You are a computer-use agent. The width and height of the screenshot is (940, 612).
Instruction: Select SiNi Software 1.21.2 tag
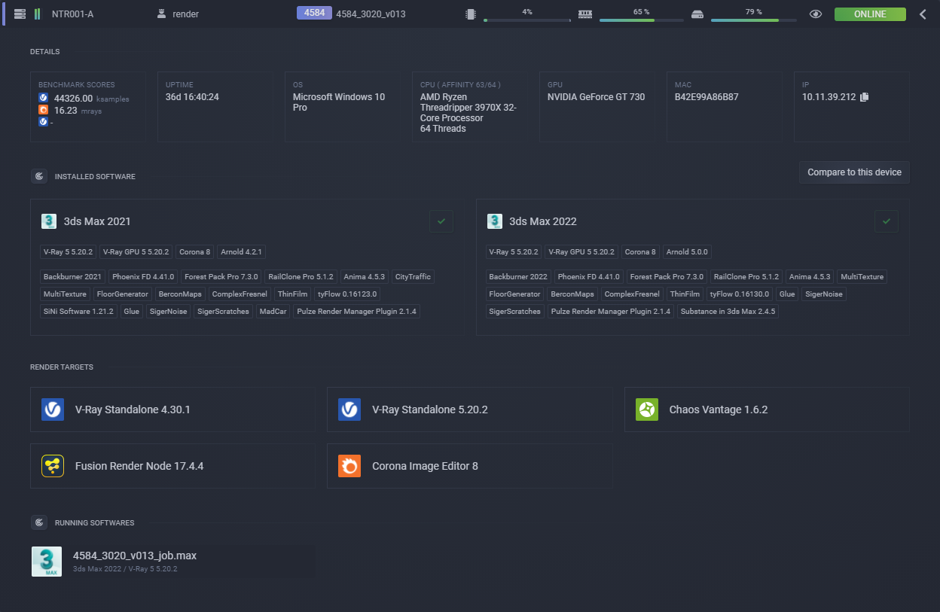click(78, 312)
